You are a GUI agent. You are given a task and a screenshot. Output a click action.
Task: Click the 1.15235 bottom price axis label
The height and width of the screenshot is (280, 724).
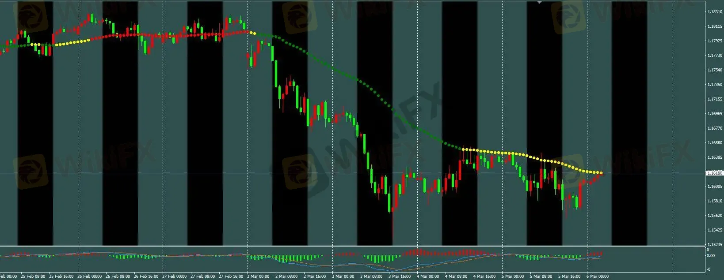(714, 244)
